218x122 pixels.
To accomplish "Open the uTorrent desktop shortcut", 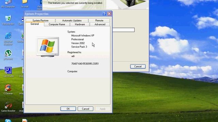I will pyautogui.click(x=8, y=55).
